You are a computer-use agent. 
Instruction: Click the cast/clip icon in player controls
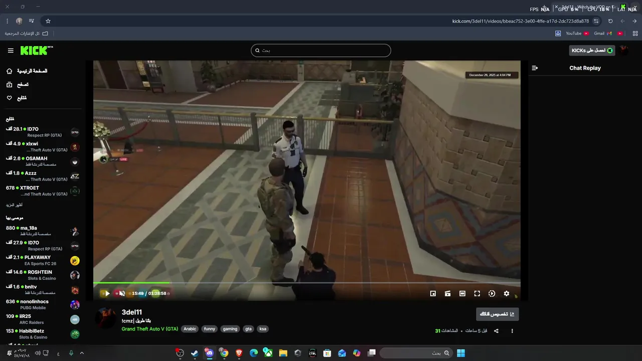(447, 293)
